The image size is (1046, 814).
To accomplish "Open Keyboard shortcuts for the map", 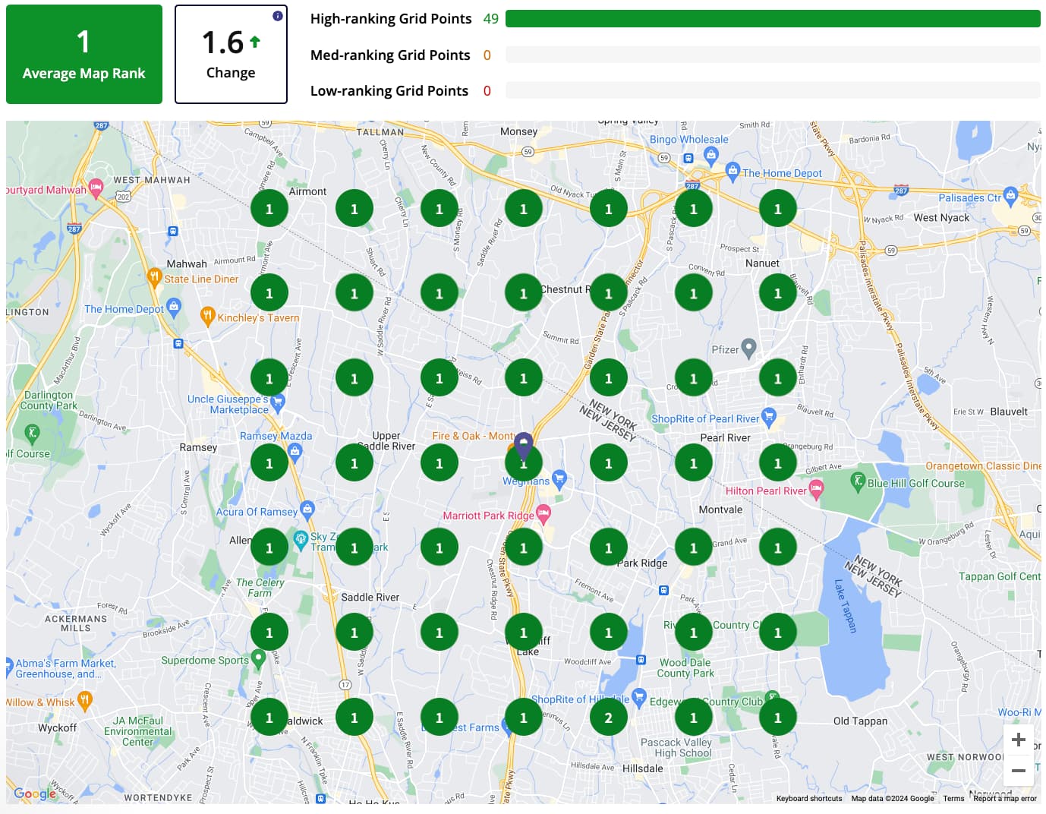I will tap(808, 799).
